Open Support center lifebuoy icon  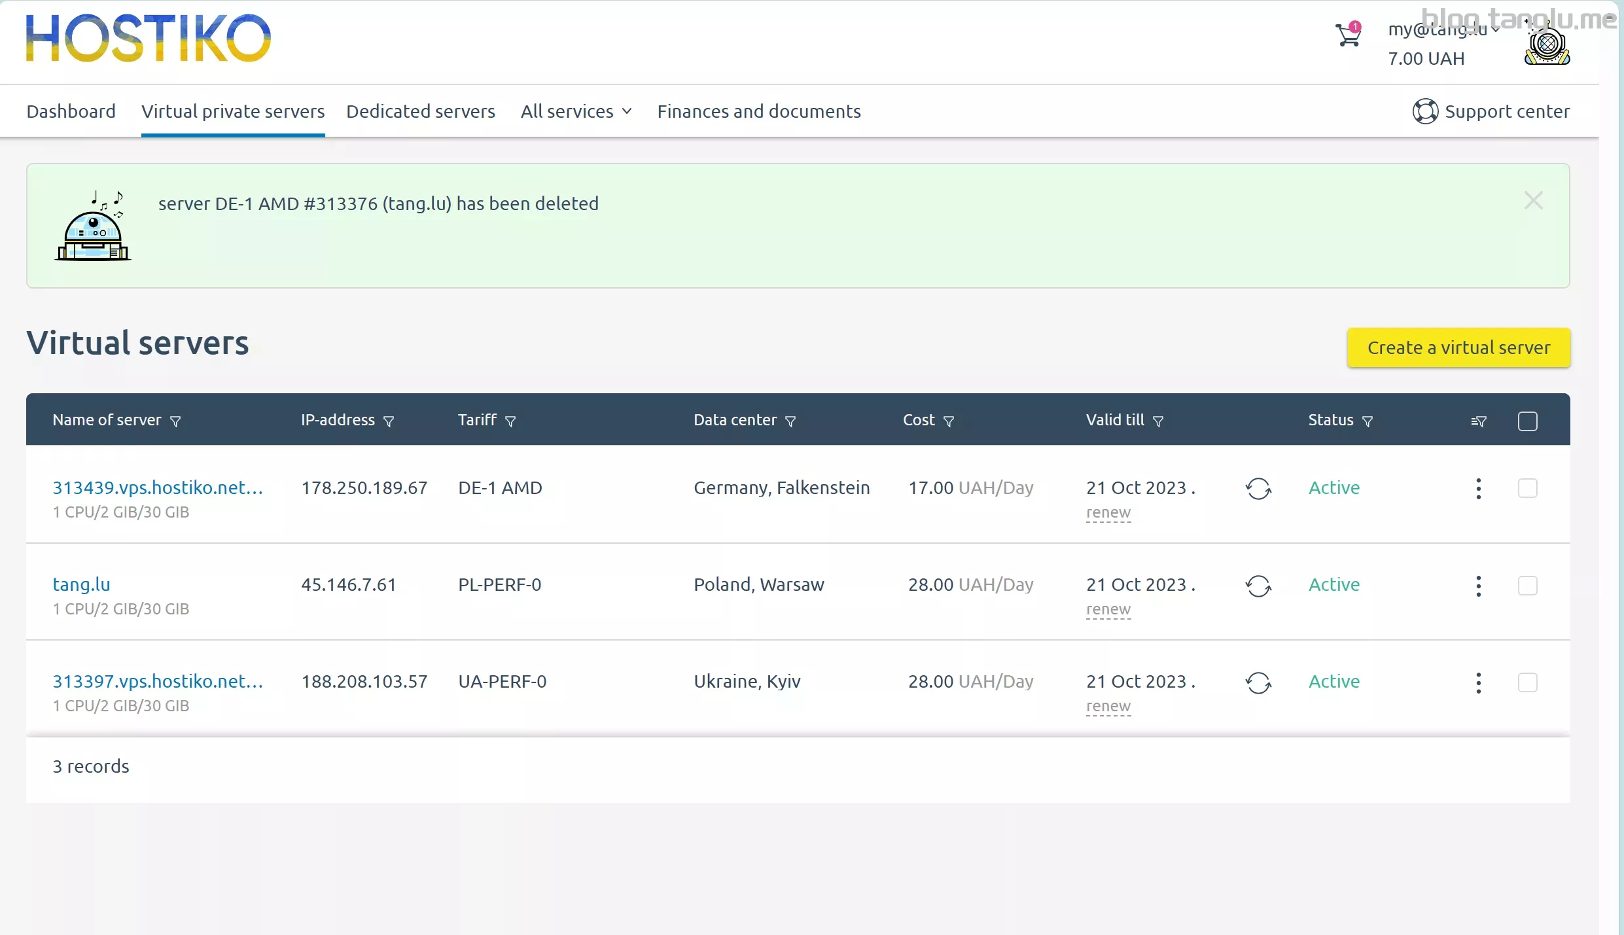[1424, 111]
